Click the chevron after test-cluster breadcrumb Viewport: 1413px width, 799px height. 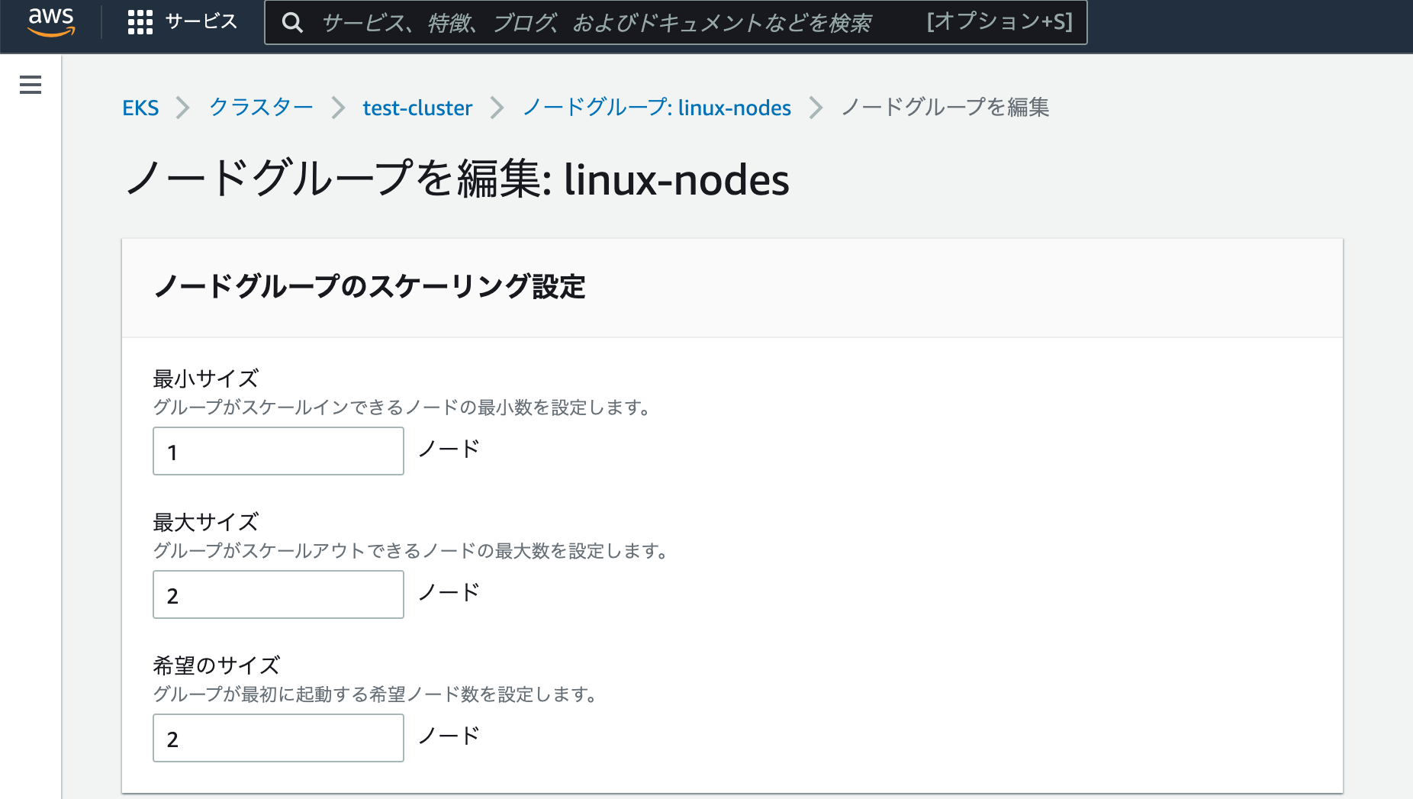[x=497, y=108]
